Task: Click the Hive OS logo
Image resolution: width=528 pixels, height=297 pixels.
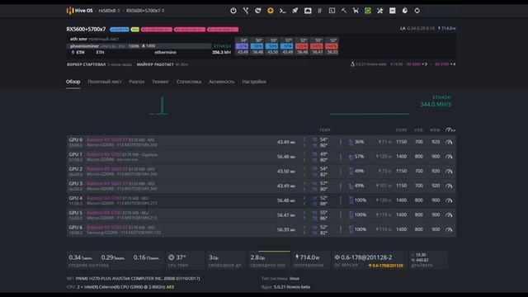Action: [x=69, y=11]
